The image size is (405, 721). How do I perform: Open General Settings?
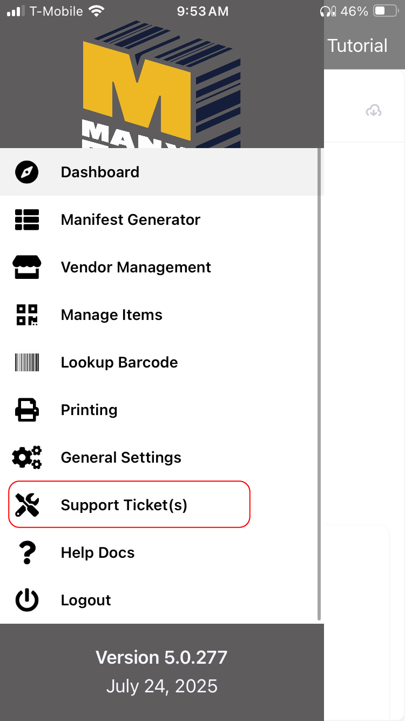(x=121, y=458)
